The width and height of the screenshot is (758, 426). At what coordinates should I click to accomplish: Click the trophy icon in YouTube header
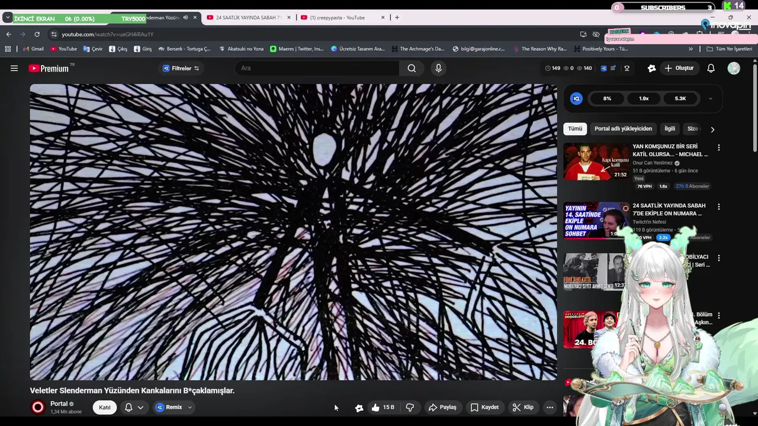(x=627, y=68)
